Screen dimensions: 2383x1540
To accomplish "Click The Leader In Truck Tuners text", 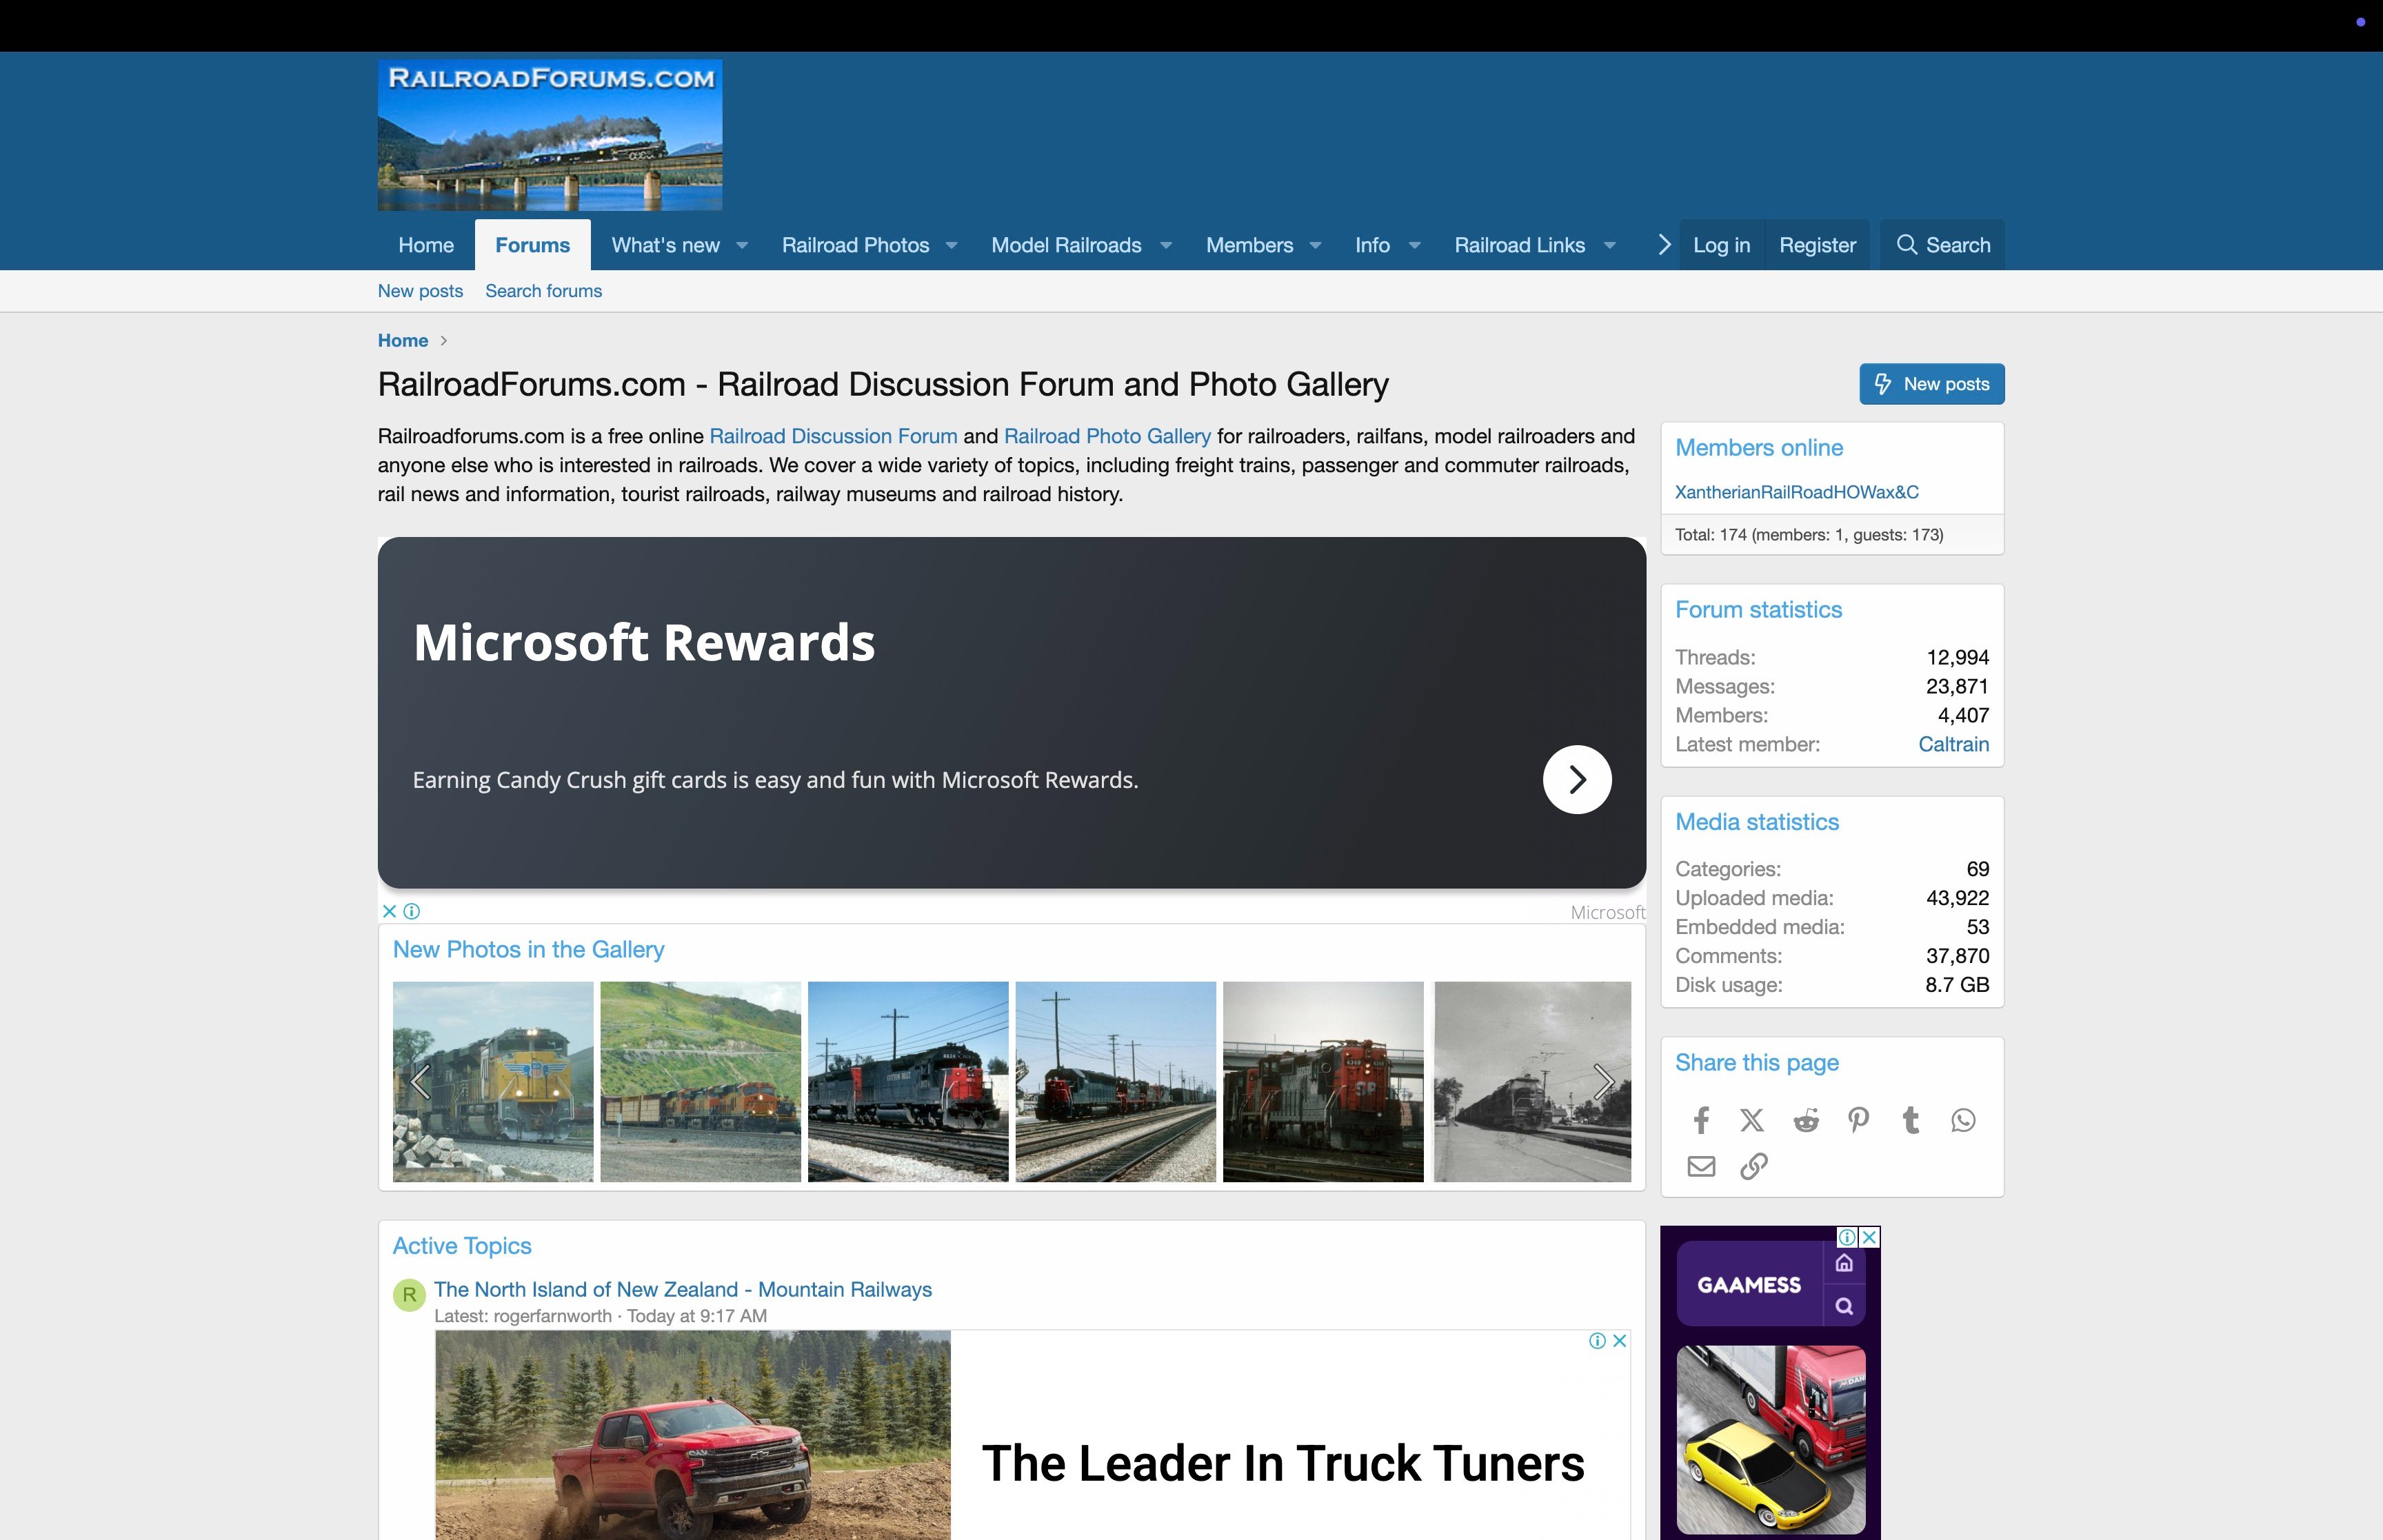I will pos(1283,1463).
